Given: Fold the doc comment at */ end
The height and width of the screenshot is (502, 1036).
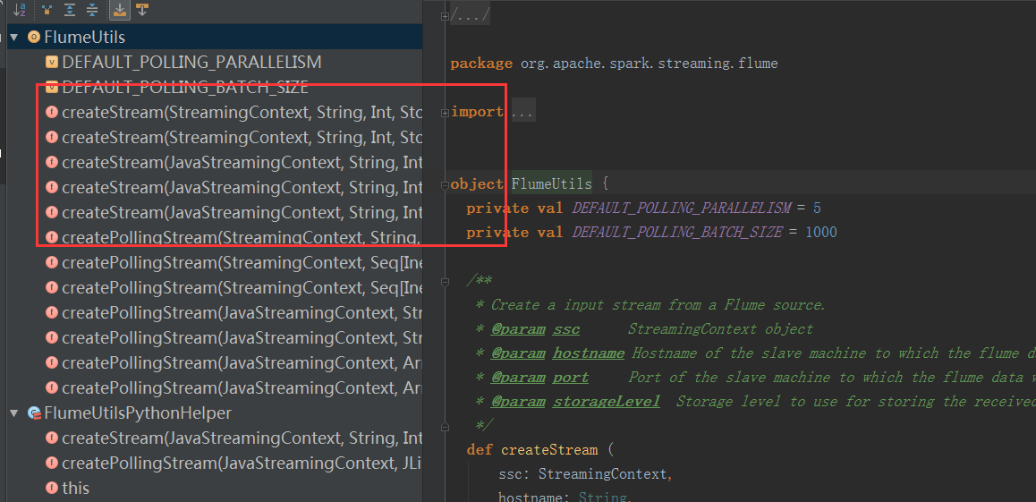Looking at the screenshot, I should click(446, 427).
